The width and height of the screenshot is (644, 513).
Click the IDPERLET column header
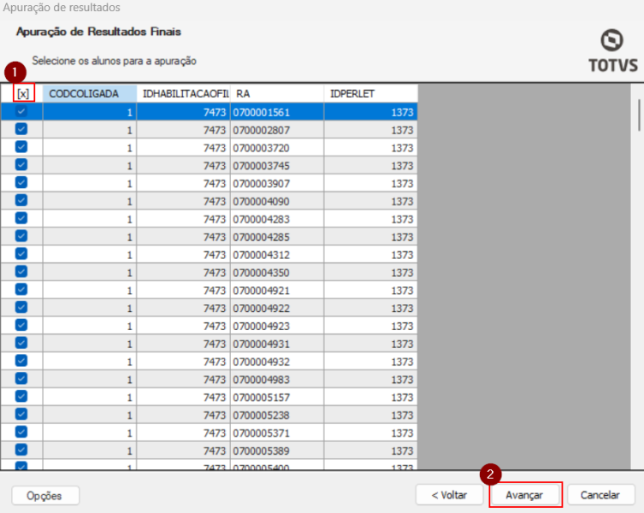pyautogui.click(x=370, y=93)
